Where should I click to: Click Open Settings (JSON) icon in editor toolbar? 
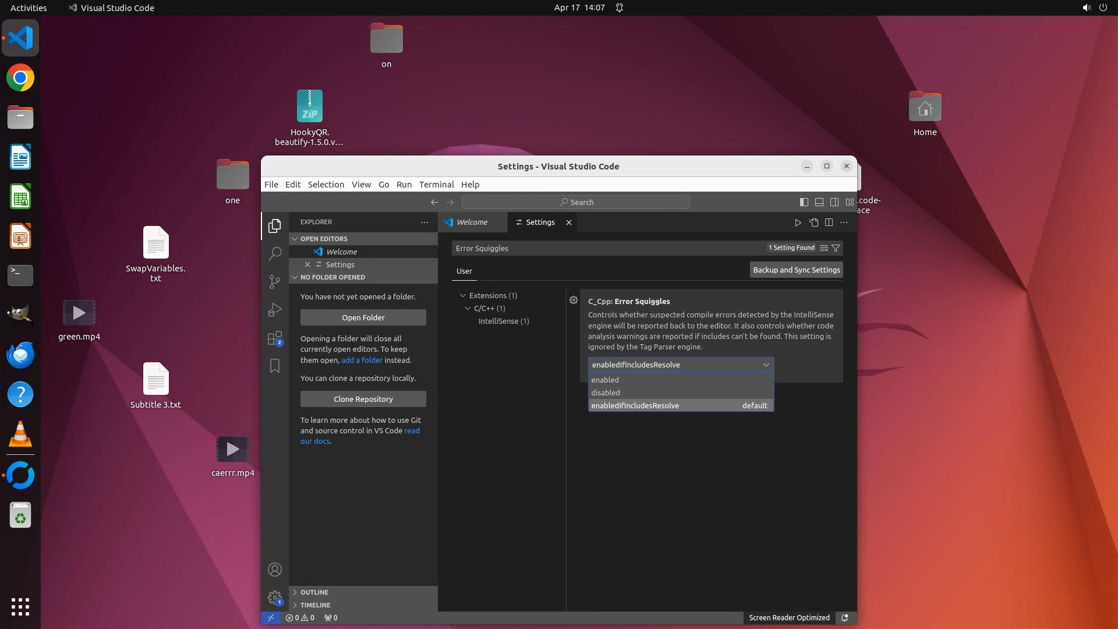pyautogui.click(x=813, y=222)
